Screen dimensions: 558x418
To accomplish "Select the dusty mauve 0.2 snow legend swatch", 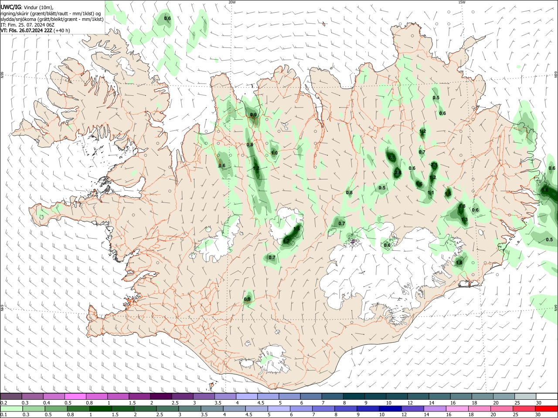I will pos(11,397).
